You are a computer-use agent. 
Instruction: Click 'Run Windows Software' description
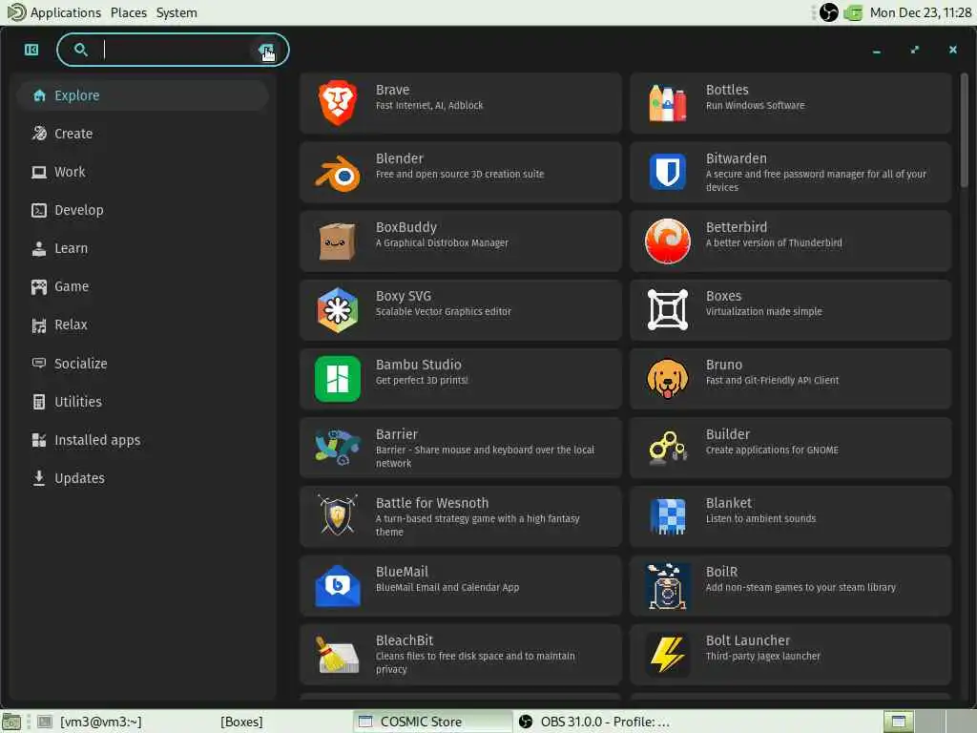[755, 105]
